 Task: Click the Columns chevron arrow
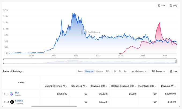[146, 71]
